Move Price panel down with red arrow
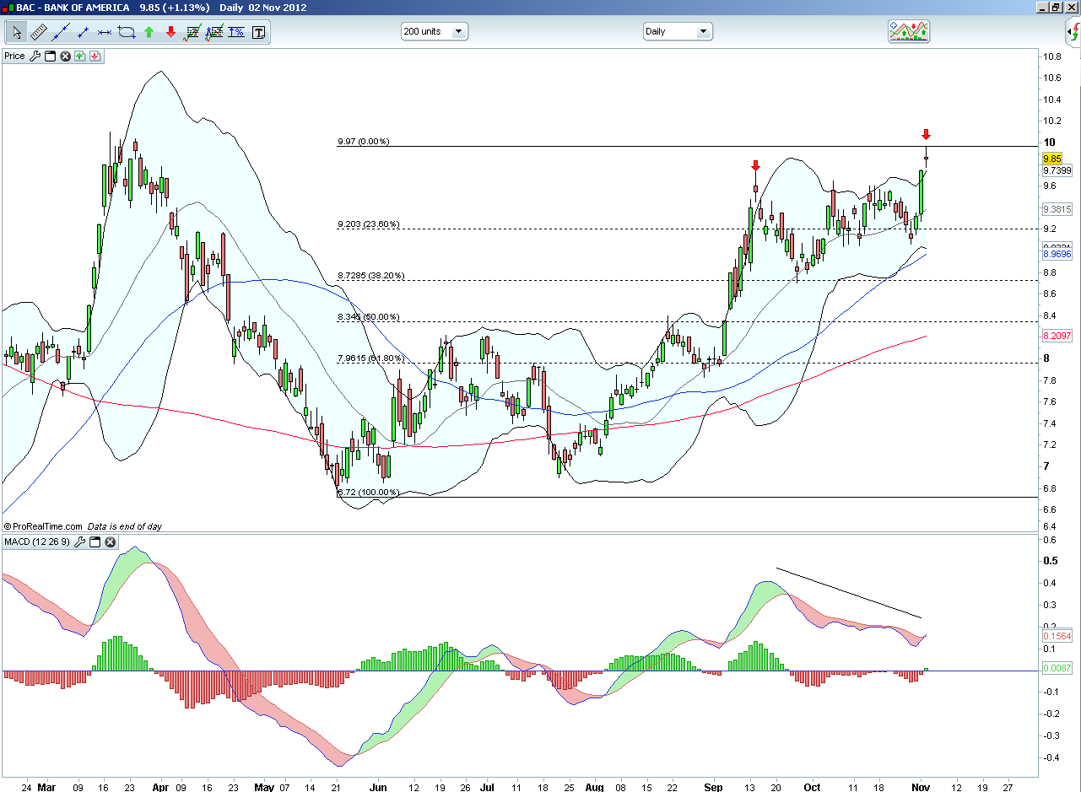 point(95,57)
